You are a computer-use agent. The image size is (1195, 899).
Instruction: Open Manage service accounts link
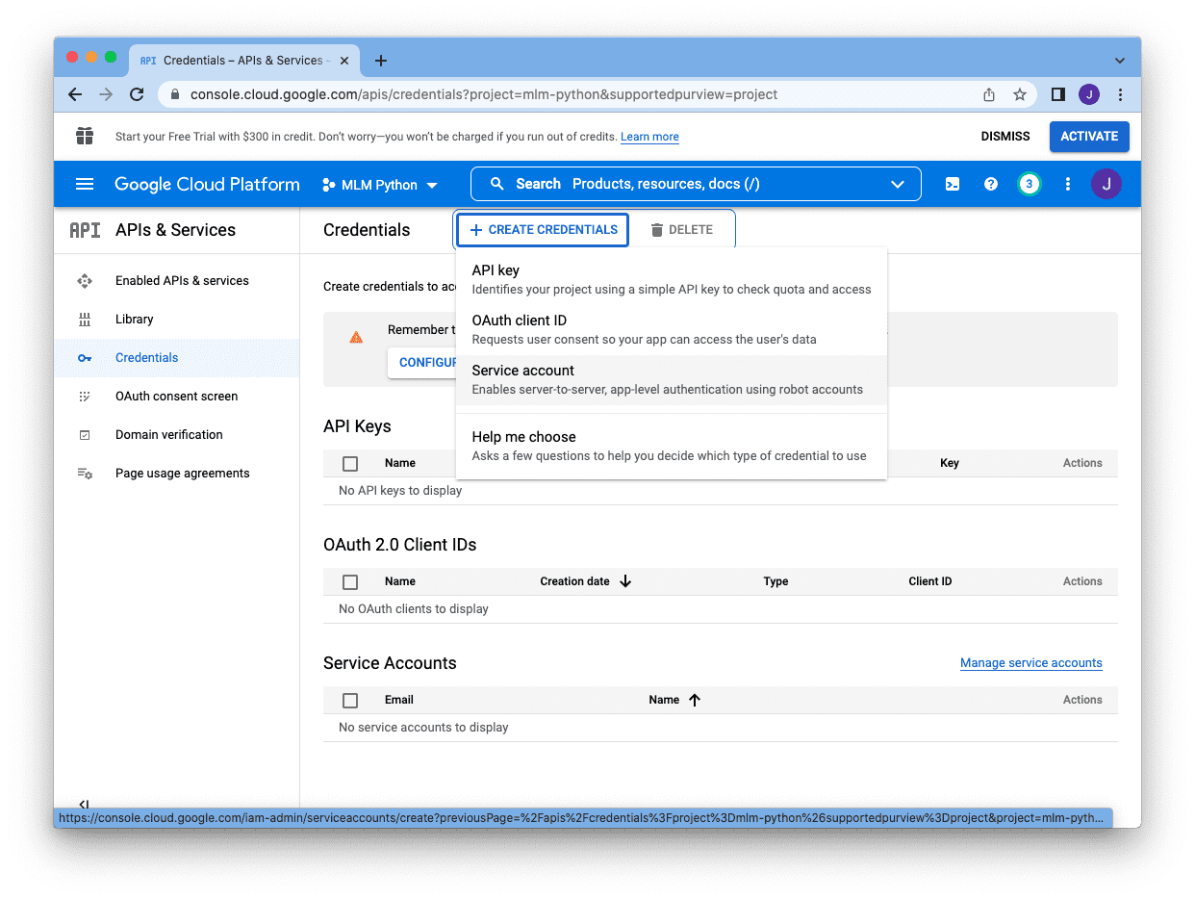pyautogui.click(x=1031, y=663)
